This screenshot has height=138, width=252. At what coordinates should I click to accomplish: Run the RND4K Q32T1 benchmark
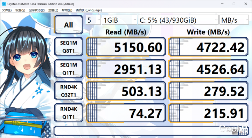pyautogui.click(x=69, y=91)
